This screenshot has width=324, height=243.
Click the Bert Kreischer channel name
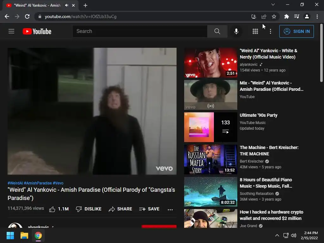(x=252, y=161)
